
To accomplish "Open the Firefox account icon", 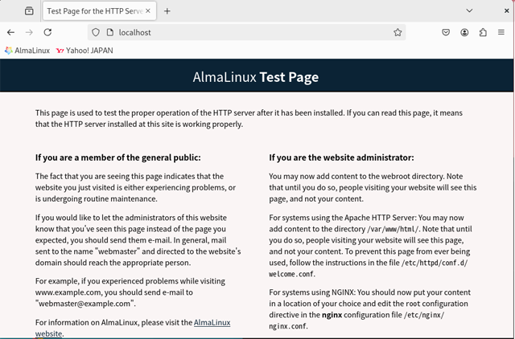I will tap(465, 32).
